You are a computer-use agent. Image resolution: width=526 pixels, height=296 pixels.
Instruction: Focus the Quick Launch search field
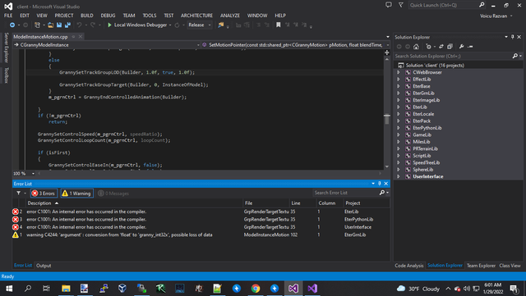pyautogui.click(x=443, y=5)
